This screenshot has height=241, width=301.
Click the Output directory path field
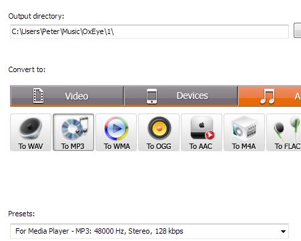click(x=149, y=31)
